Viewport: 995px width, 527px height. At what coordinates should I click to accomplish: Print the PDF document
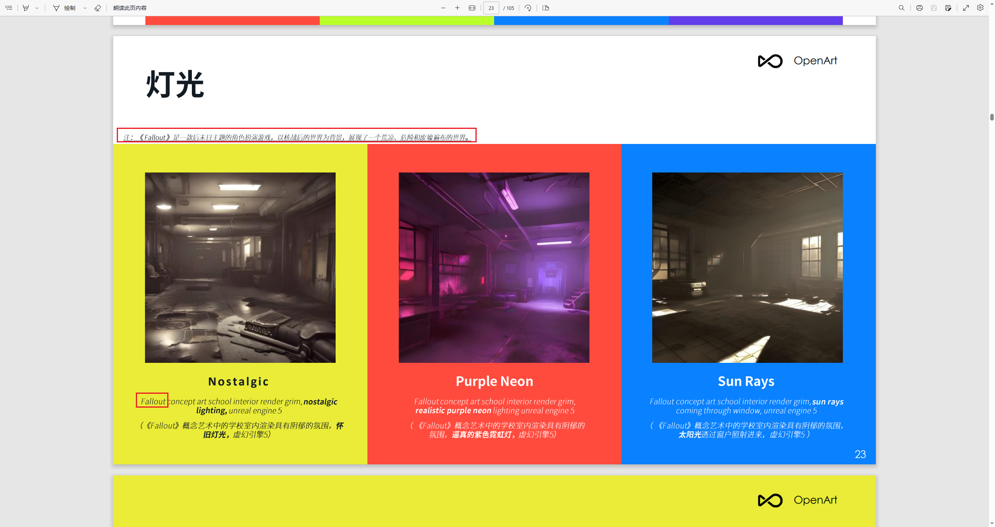tap(920, 8)
